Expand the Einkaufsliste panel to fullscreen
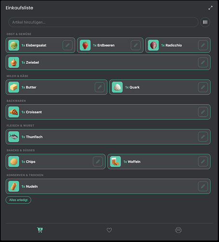The height and width of the screenshot is (242, 219). point(210,8)
